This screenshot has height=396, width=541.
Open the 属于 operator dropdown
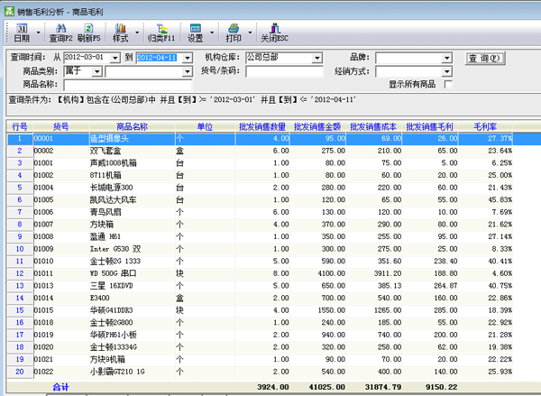coord(97,72)
